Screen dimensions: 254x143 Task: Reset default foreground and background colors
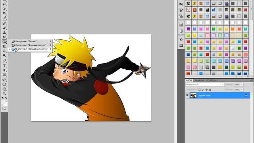(x=3, y=98)
